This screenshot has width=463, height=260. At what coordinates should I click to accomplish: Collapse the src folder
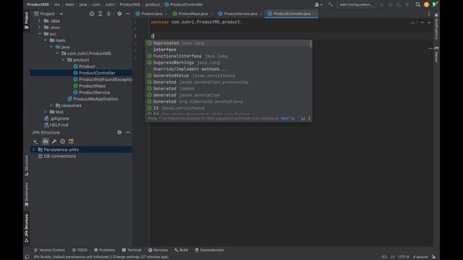(x=40, y=34)
